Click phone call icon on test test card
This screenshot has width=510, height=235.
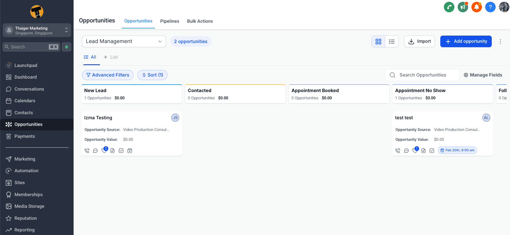click(x=398, y=151)
